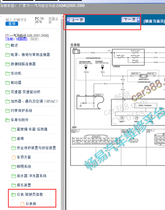Select 数据链路连接器 tree label
Image resolution: width=165 pixels, height=210 pixels.
coord(23,64)
